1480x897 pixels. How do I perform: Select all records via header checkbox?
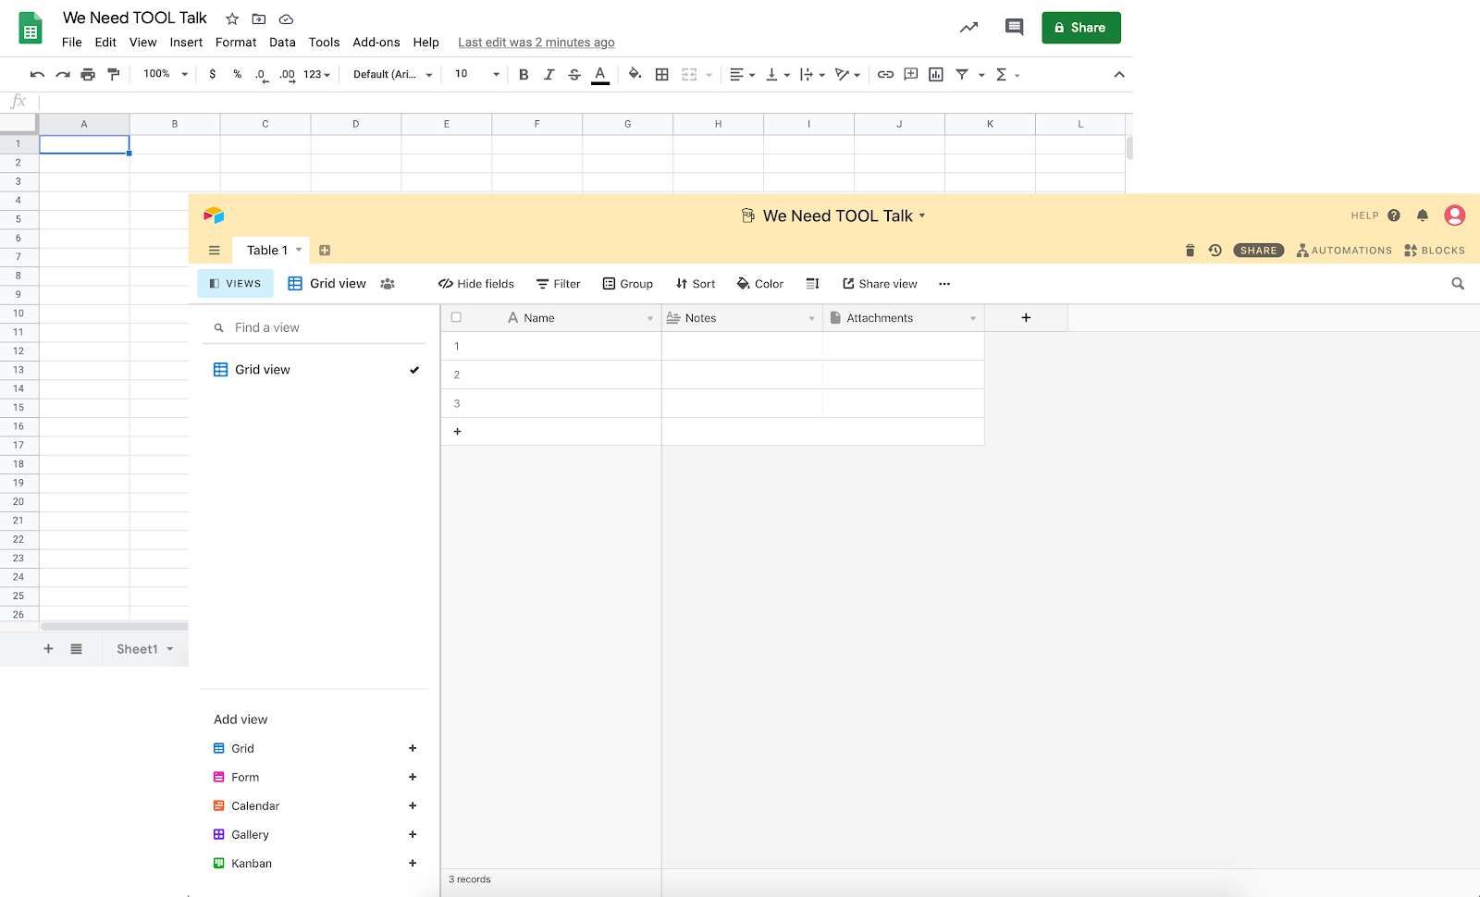tap(456, 317)
